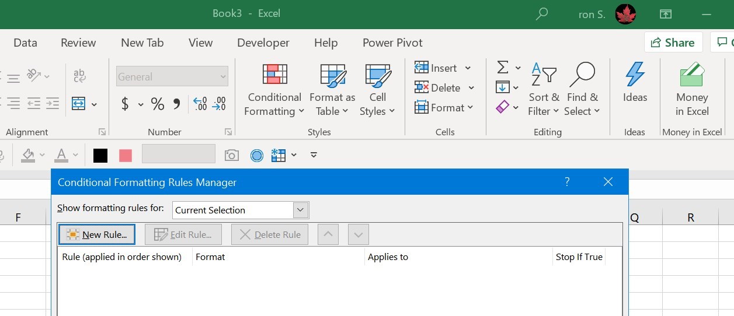Open ron S. account profile picture
Image resolution: width=734 pixels, height=316 pixels.
[x=625, y=14]
